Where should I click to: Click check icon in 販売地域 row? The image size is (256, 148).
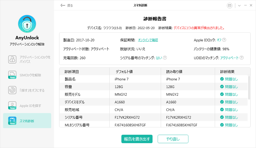[222, 109]
